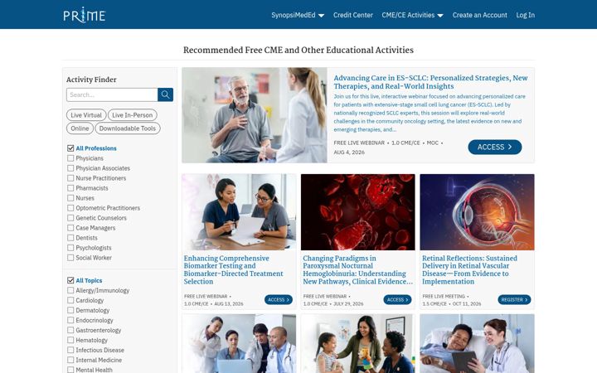Tick the Psychologists checkbox
Viewport: 597px width, 373px height.
pos(70,247)
